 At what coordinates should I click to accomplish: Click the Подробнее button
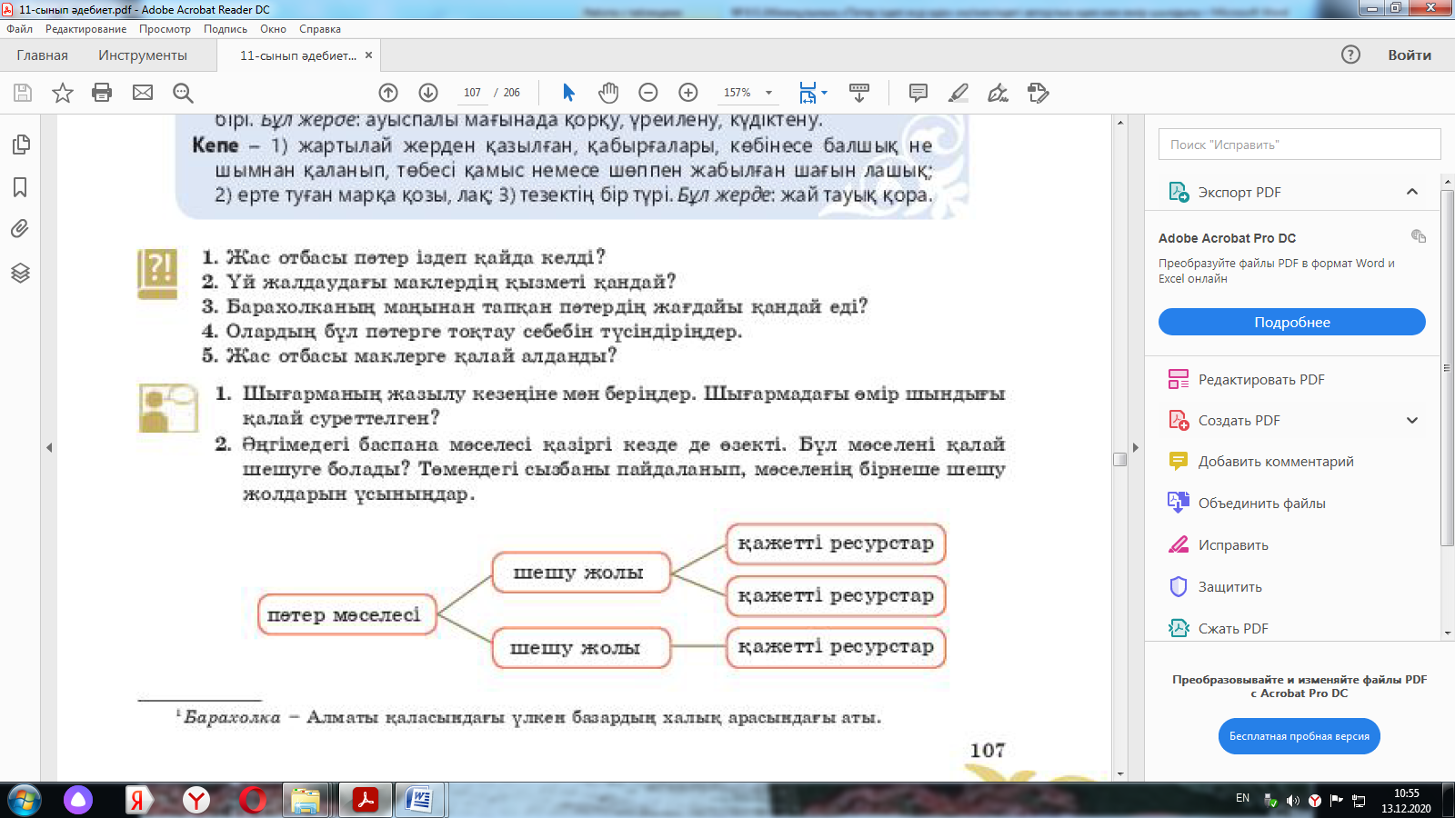(1291, 323)
